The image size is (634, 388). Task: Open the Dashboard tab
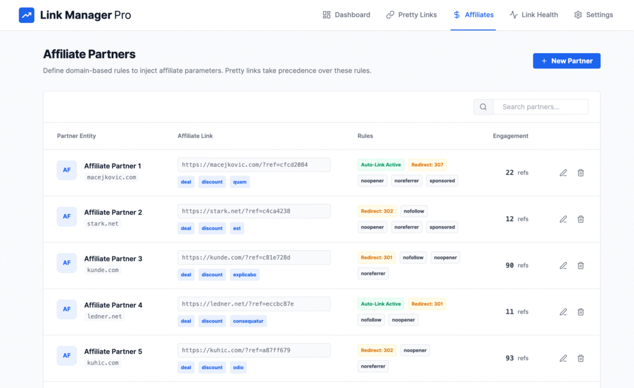point(346,15)
